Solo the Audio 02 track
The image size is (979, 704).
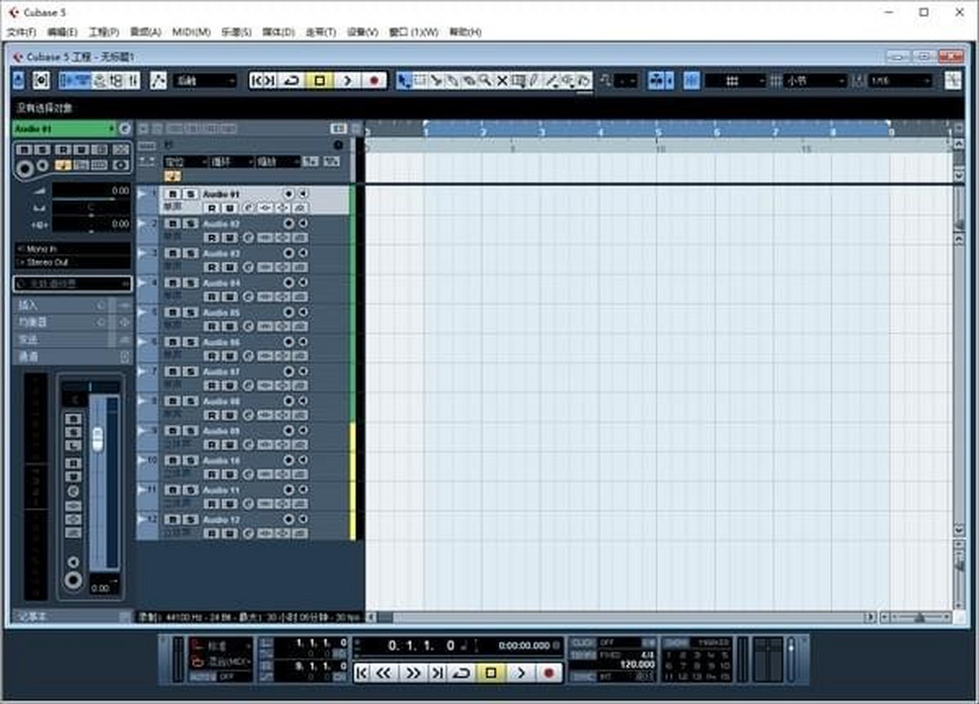tap(190, 222)
